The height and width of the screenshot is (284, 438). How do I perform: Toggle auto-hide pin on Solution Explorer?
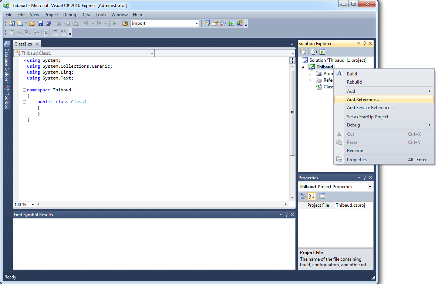(364, 44)
